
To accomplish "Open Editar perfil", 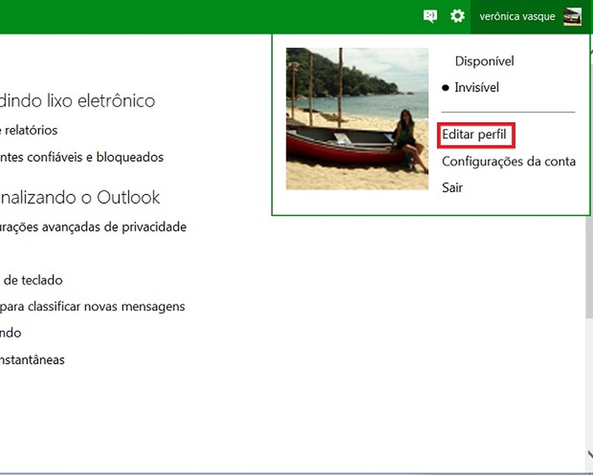I will 475,135.
